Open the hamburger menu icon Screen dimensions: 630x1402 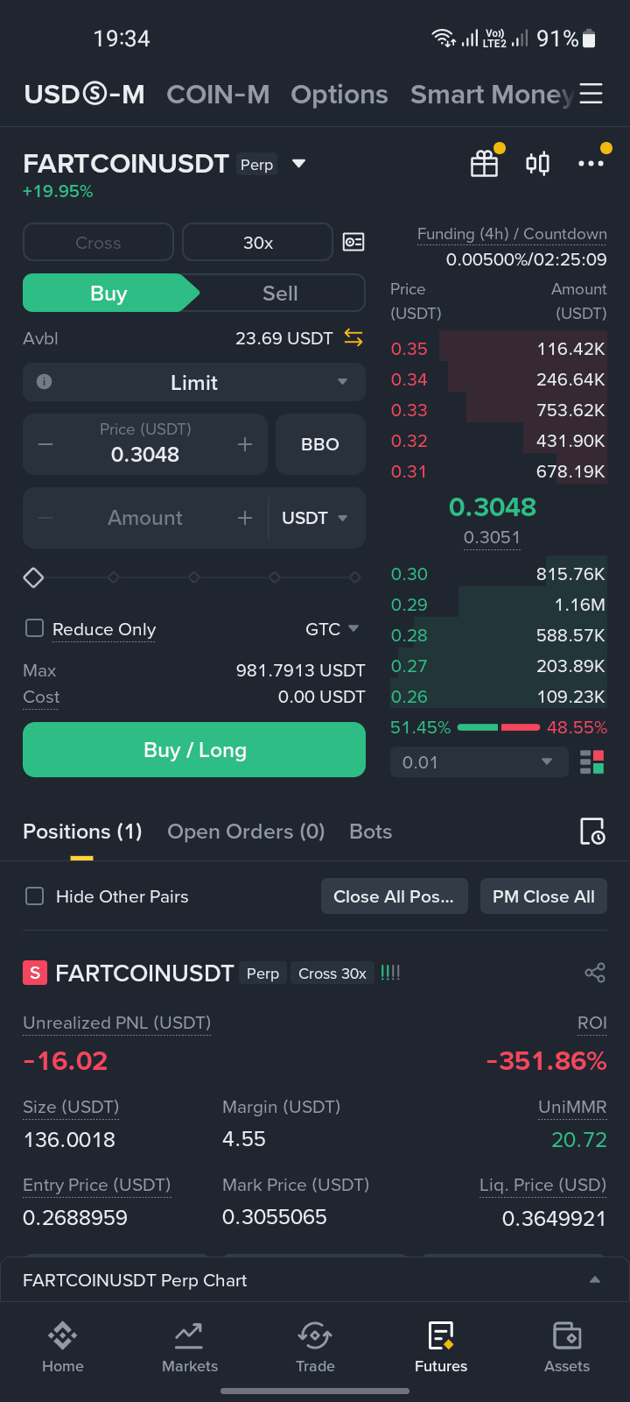(591, 94)
